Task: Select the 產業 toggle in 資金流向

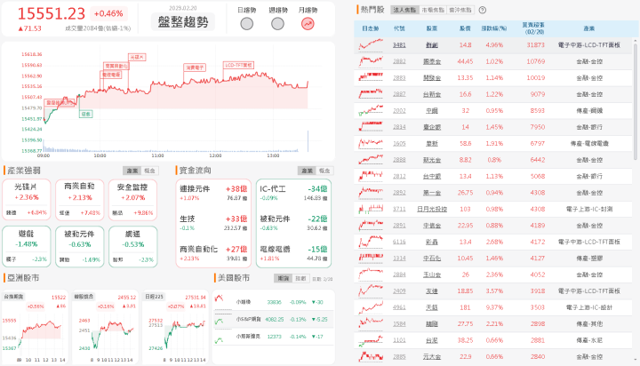Action: coord(307,171)
